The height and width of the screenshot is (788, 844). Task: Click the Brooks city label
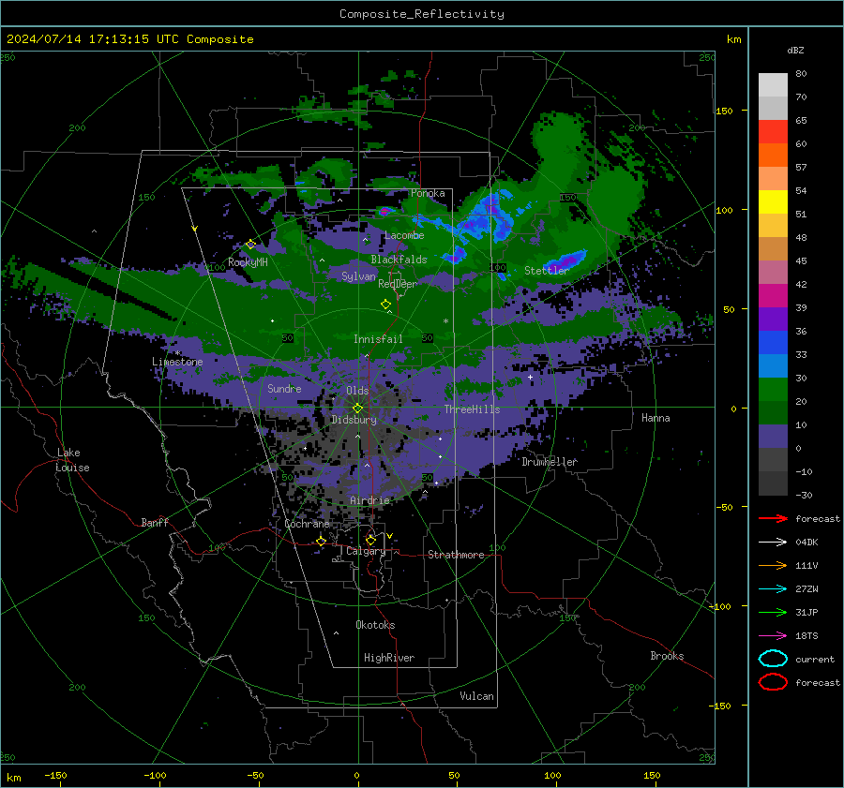click(667, 656)
